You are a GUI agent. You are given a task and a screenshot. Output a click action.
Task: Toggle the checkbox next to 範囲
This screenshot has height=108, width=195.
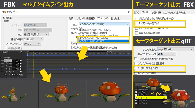[x=17, y=75]
